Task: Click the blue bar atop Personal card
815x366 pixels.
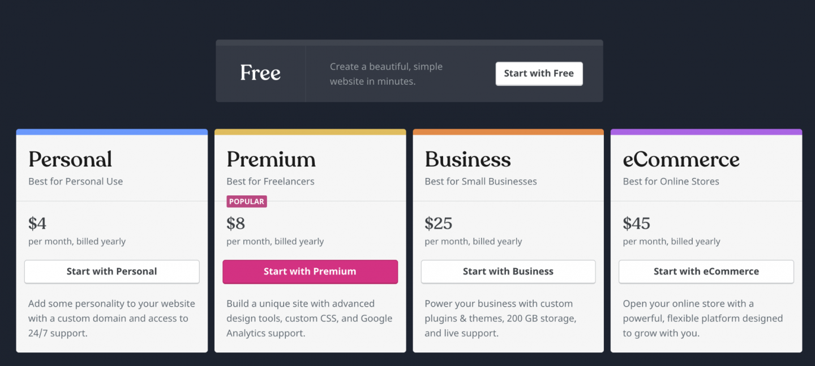Action: (x=111, y=132)
